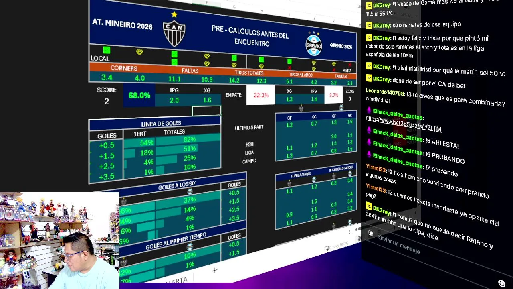The image size is (513, 289).
Task: Open the emoji picker in the chat panel
Action: [x=501, y=283]
